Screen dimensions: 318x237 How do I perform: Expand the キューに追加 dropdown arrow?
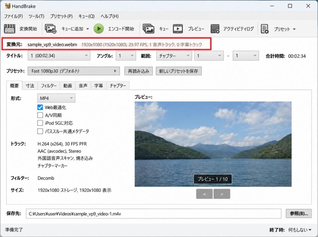coord(88,29)
